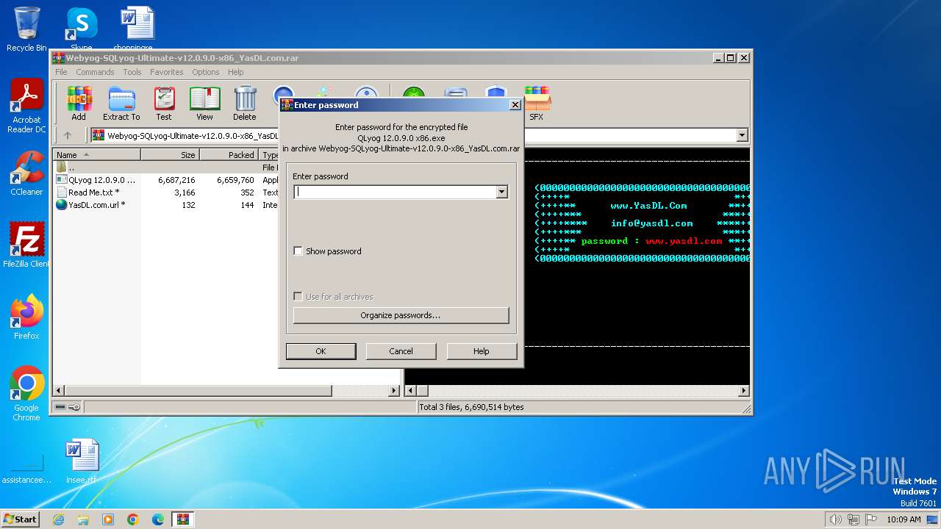Image resolution: width=941 pixels, height=529 pixels.
Task: Click into the Enter password field
Action: [396, 192]
